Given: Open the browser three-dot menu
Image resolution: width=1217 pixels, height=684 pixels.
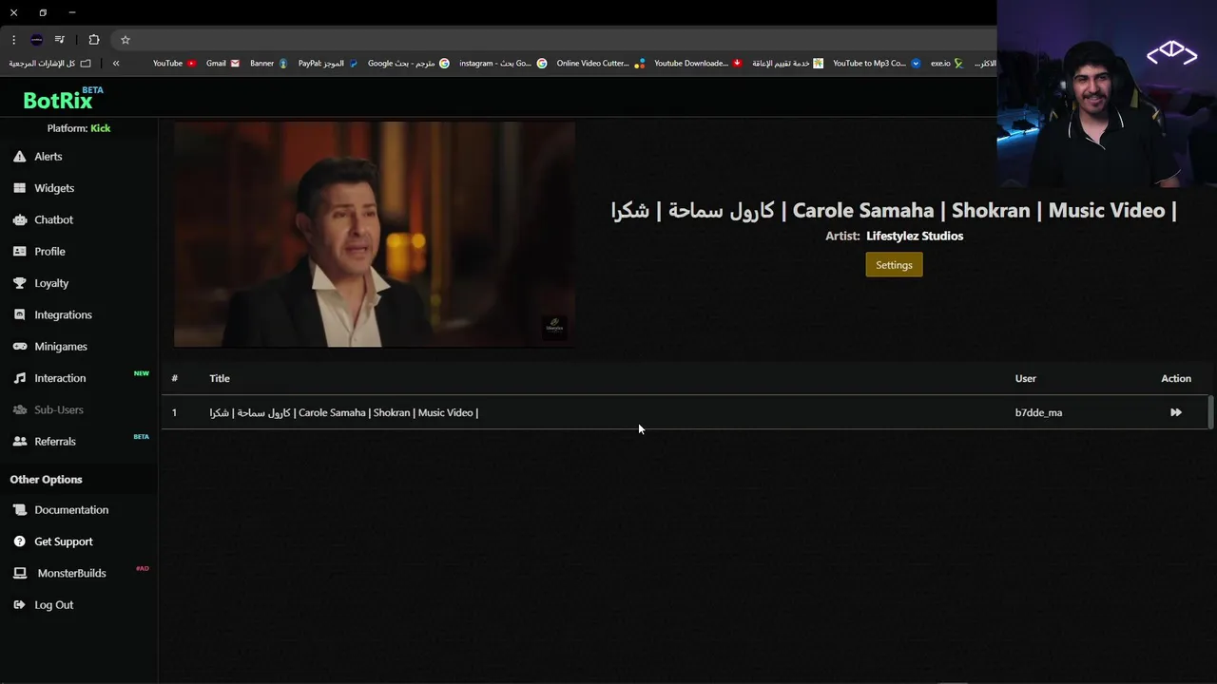Looking at the screenshot, I should (x=13, y=40).
